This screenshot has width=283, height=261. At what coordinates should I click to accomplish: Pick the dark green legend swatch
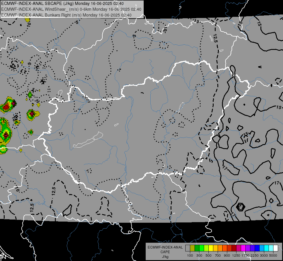(197, 248)
